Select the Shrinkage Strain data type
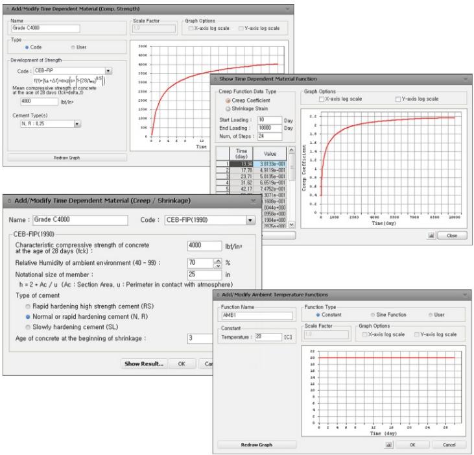The height and width of the screenshot is (455, 474). [x=228, y=108]
